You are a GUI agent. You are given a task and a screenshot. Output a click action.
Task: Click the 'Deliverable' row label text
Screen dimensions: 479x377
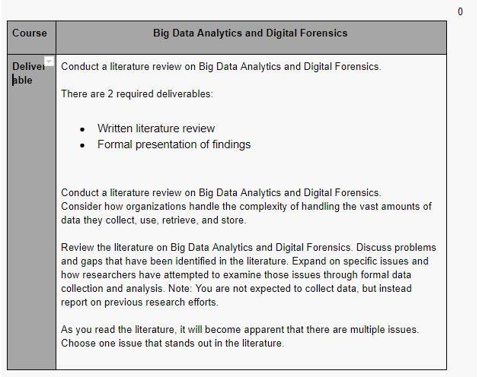point(28,73)
